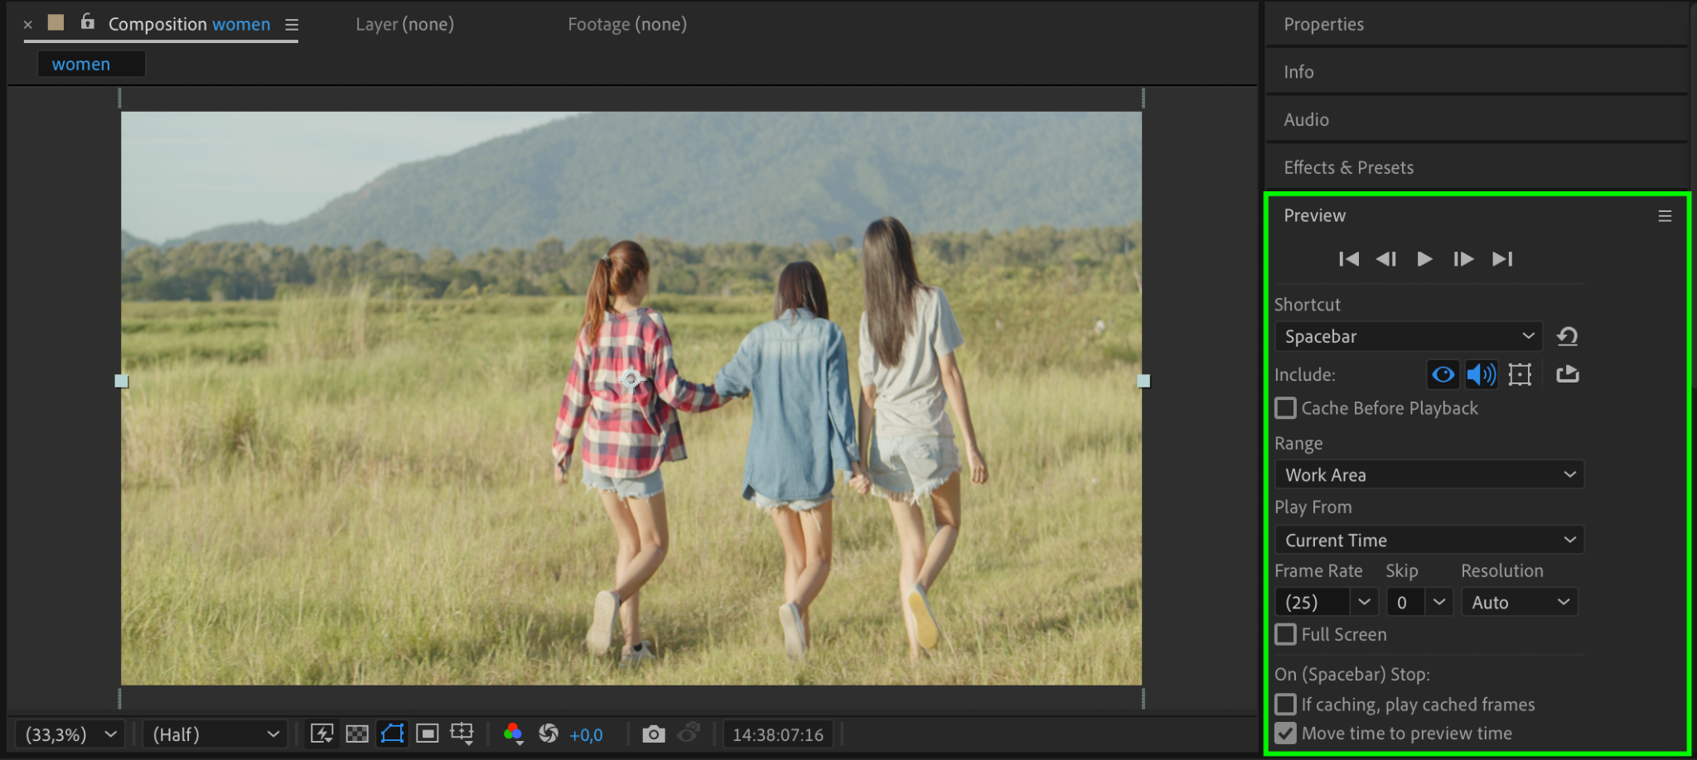The height and width of the screenshot is (760, 1697).
Task: Click the right layer transform handle
Action: point(1143,381)
